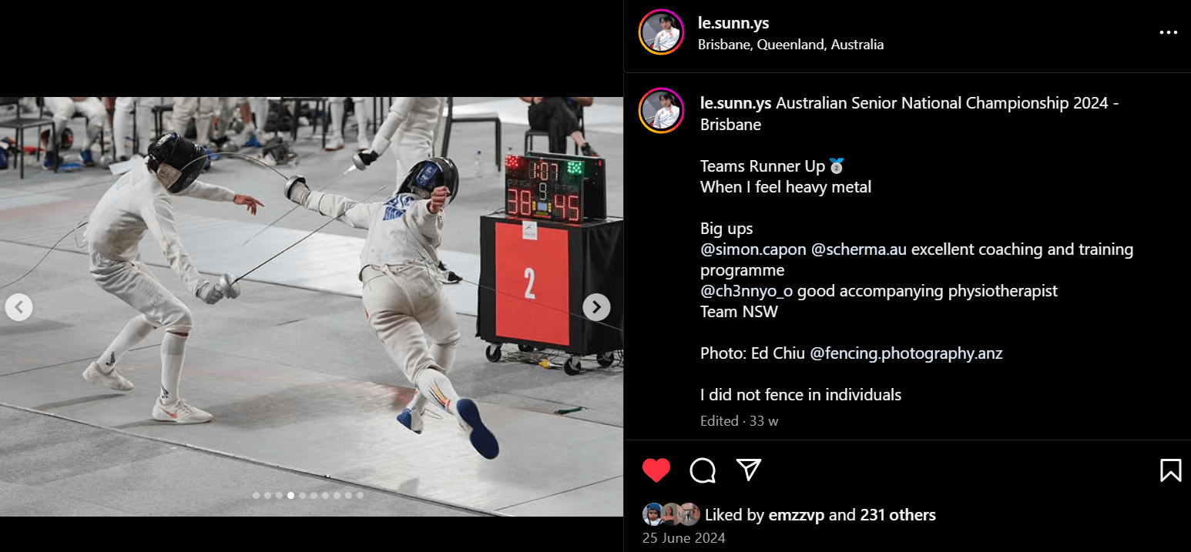Viewport: 1191px width, 552px height.
Task: Share post via paper plane icon
Action: click(748, 470)
